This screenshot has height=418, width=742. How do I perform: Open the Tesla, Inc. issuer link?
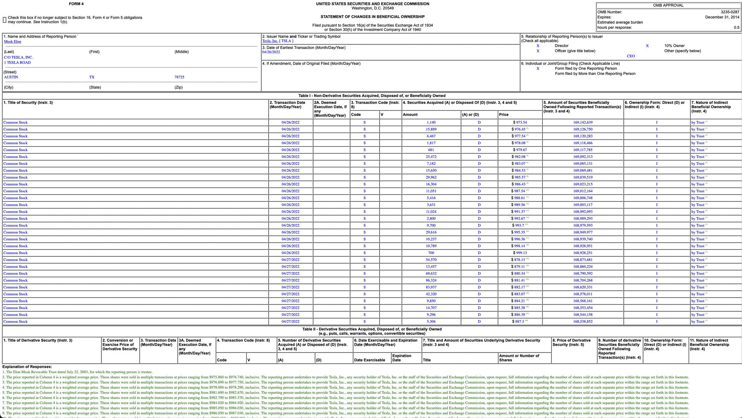[270, 41]
